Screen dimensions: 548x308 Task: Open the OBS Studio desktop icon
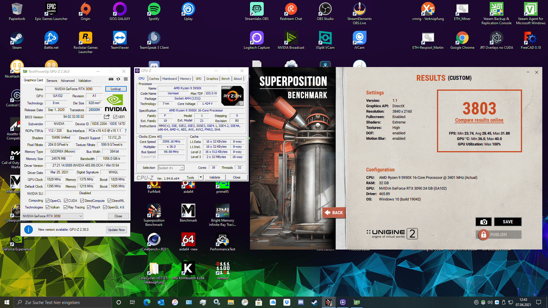[325, 12]
